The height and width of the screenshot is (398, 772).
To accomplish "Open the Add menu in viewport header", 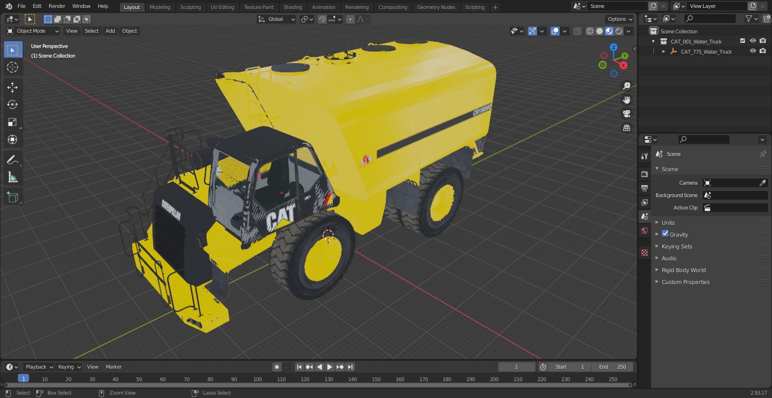I will 110,31.
